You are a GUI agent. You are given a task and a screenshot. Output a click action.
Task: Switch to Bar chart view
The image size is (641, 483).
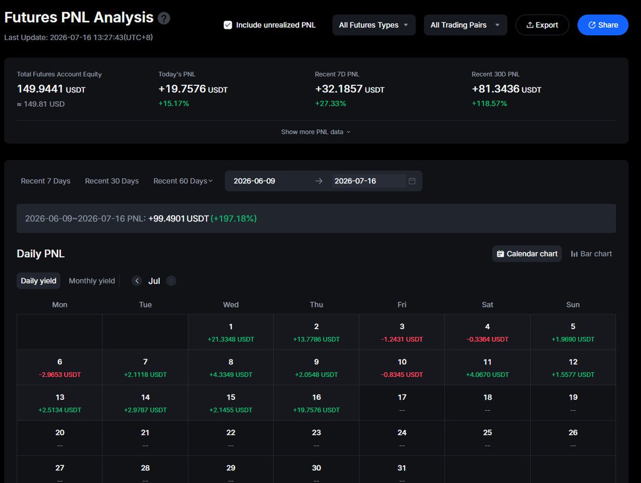tap(591, 254)
